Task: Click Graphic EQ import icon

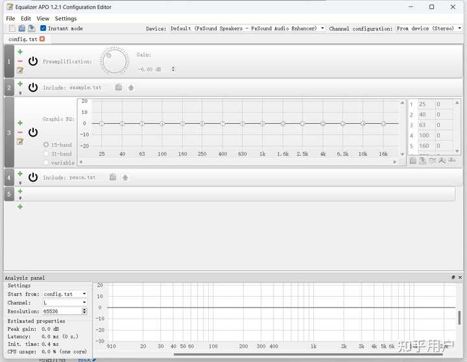Action: 413,161
